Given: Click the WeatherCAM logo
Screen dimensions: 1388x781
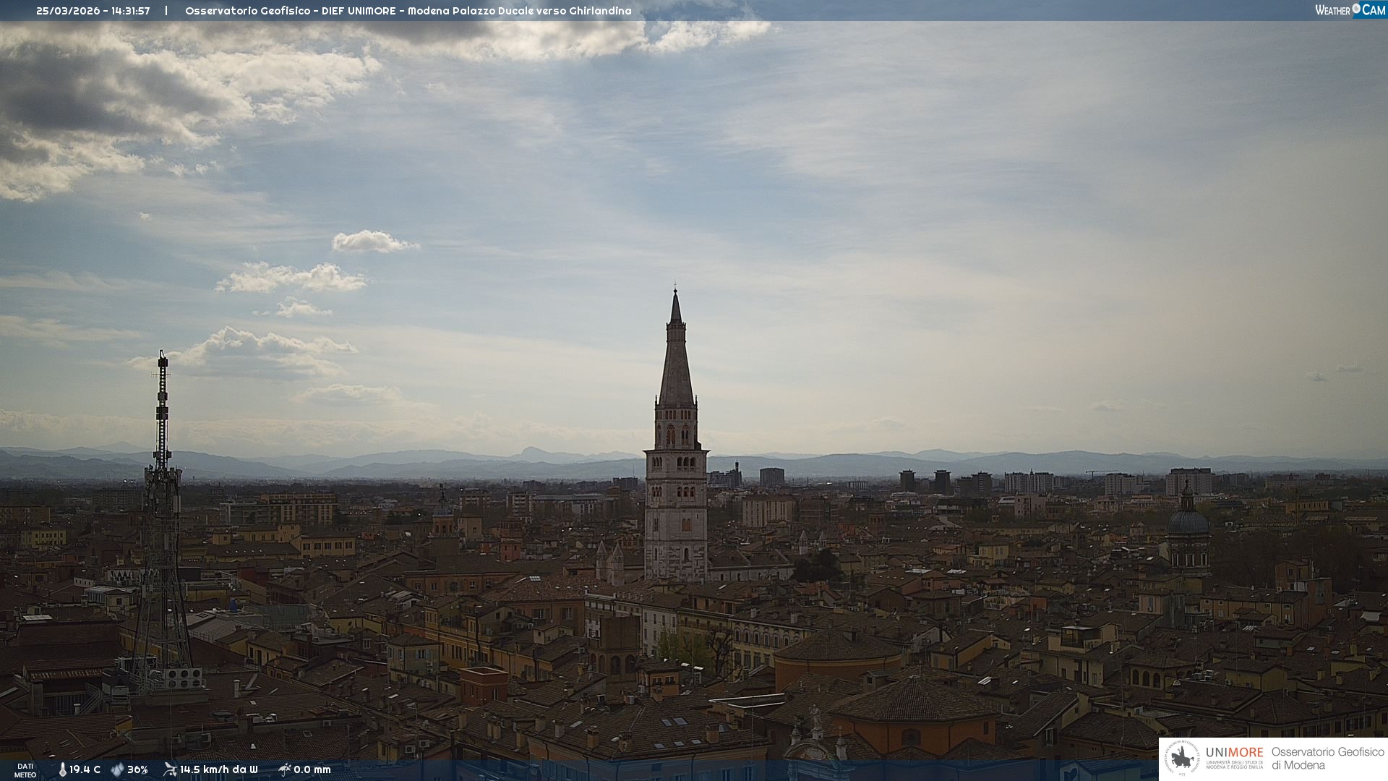Looking at the screenshot, I should tap(1350, 10).
